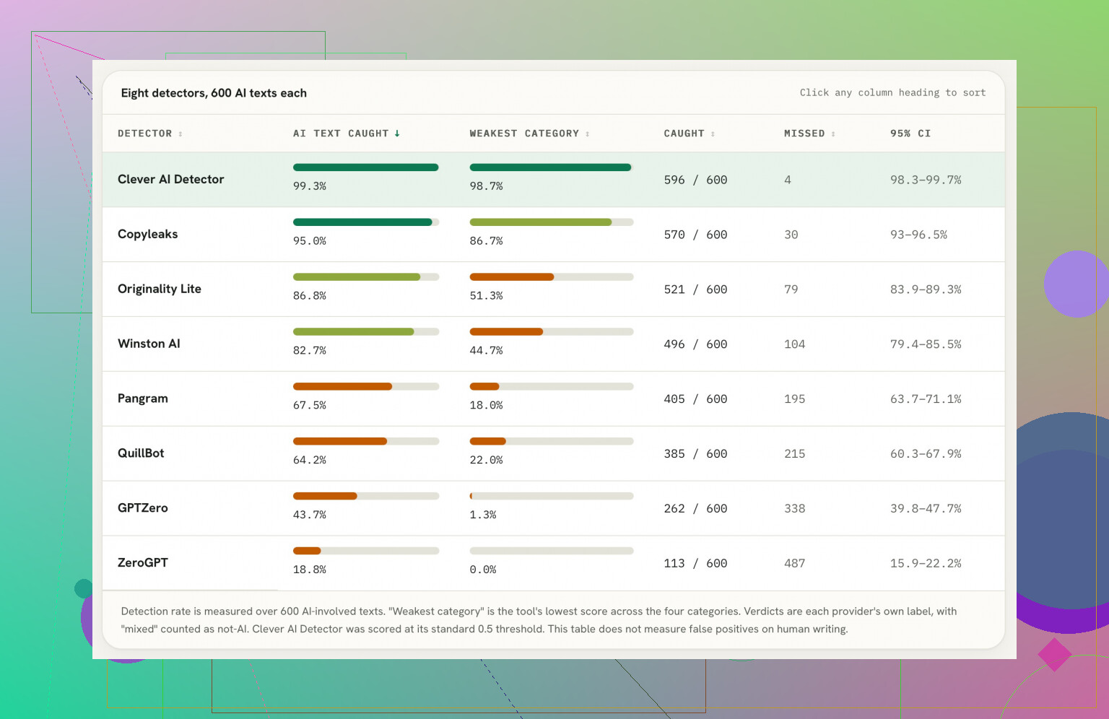
Task: Click the Winston AI detector name
Action: point(149,344)
